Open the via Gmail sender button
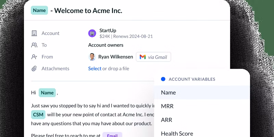Viewport: 274px width, 137px height. [x=153, y=57]
